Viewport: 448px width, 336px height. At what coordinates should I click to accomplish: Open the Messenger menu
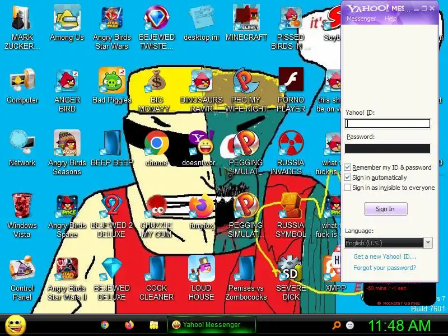[x=361, y=19]
